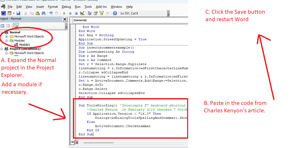Click the 'Set Rng = Nothing' line
Image resolution: width=292 pixels, height=148 pixels.
[96, 35]
